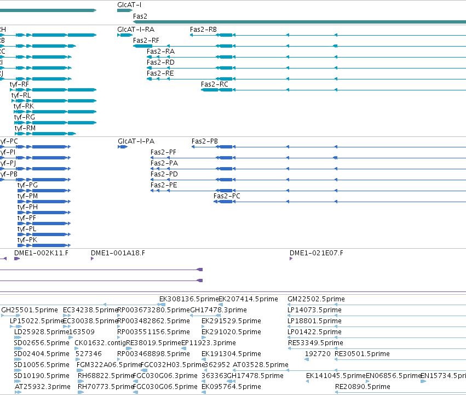Select the EK291529.5prime EST label

(x=231, y=321)
